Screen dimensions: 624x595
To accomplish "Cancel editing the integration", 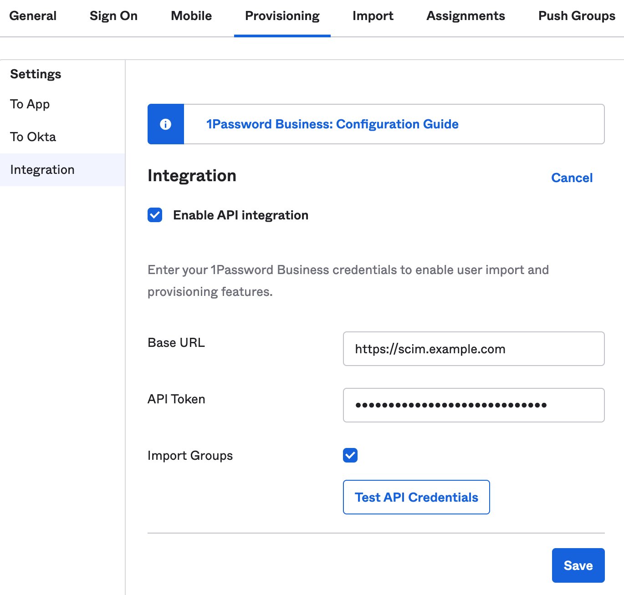I will [x=572, y=178].
